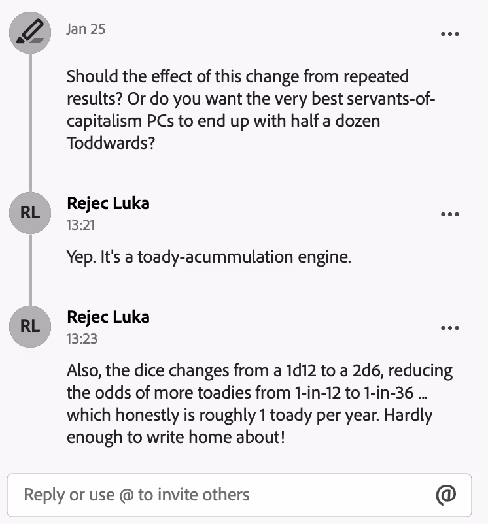Click the line "enough to write home about!"
The width and height of the screenshot is (488, 524).
click(175, 436)
